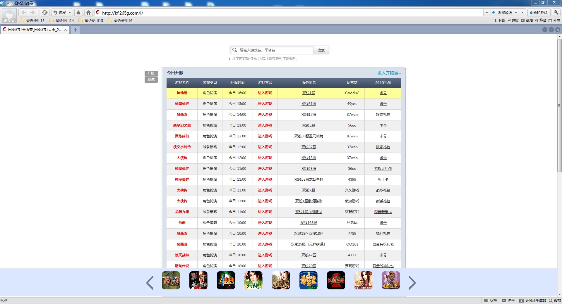Bookmark this page with the star icon
This screenshot has height=304, width=562.
[x=78, y=13]
